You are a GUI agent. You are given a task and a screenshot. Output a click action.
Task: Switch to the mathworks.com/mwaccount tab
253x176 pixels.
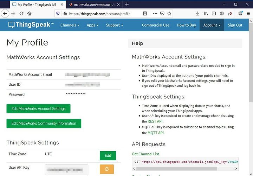tap(95, 5)
